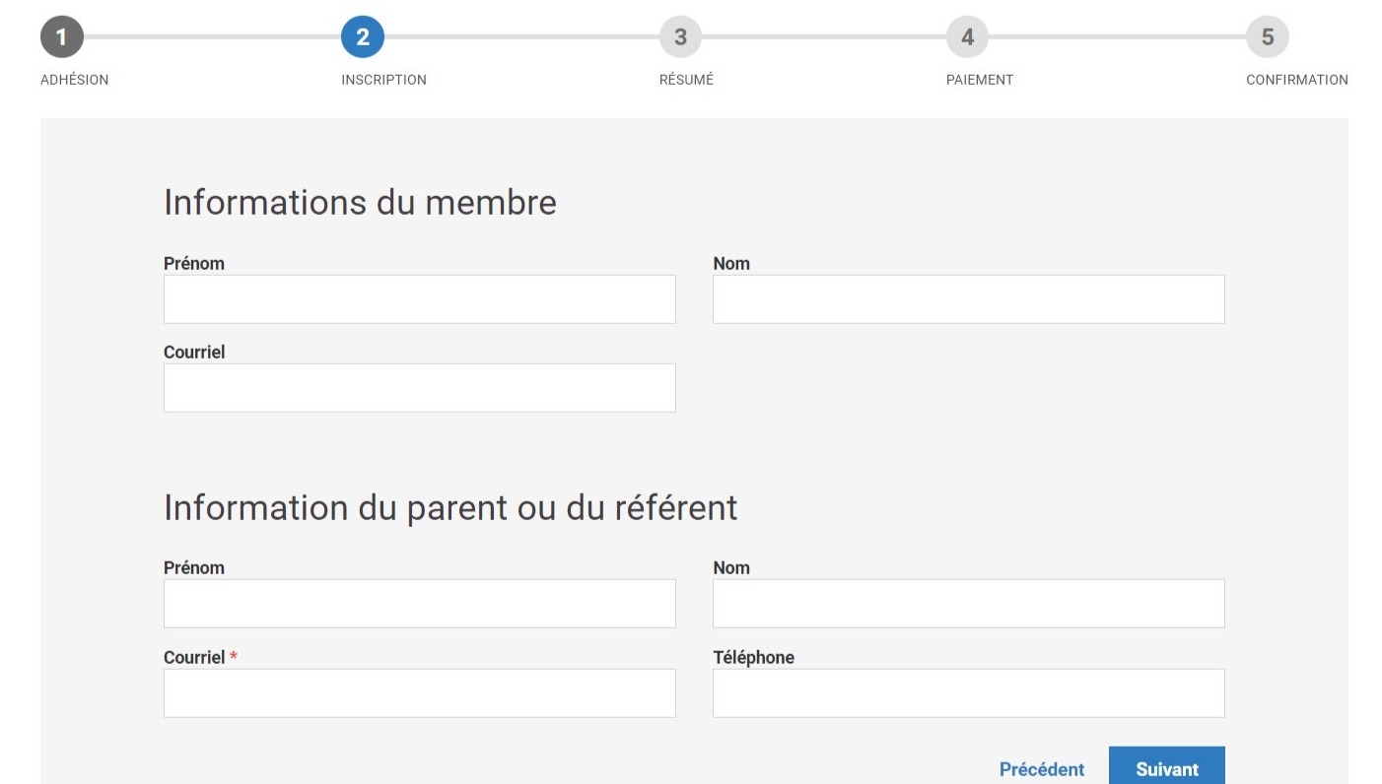
Task: Click the highlighted step 2 circle icon
Action: tap(364, 37)
